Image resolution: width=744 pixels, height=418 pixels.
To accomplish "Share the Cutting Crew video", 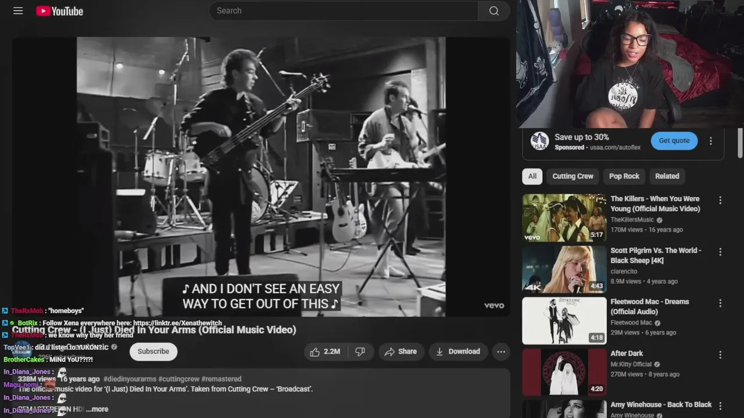I will pos(400,351).
